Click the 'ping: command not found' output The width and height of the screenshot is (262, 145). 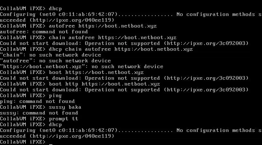pos(37,101)
